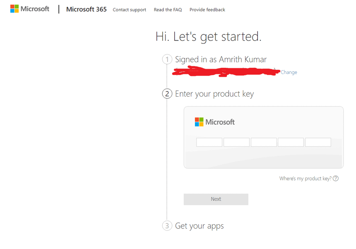Click the Microsoft logo on the product key card
Screen dimensions: 356x249
pos(214,122)
